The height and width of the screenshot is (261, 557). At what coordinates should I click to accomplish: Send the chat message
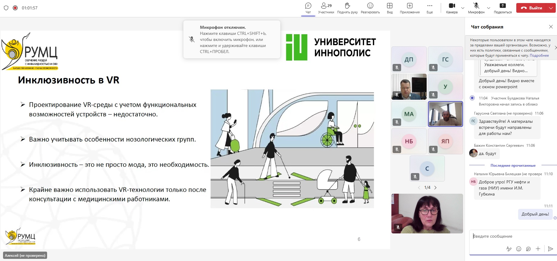(550, 249)
